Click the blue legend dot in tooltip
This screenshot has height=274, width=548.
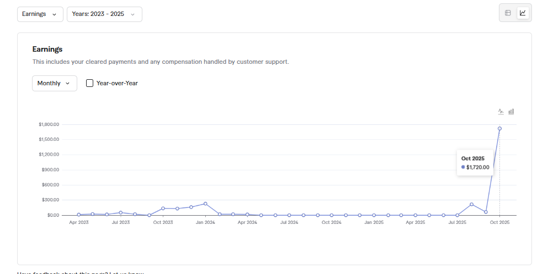[463, 167]
